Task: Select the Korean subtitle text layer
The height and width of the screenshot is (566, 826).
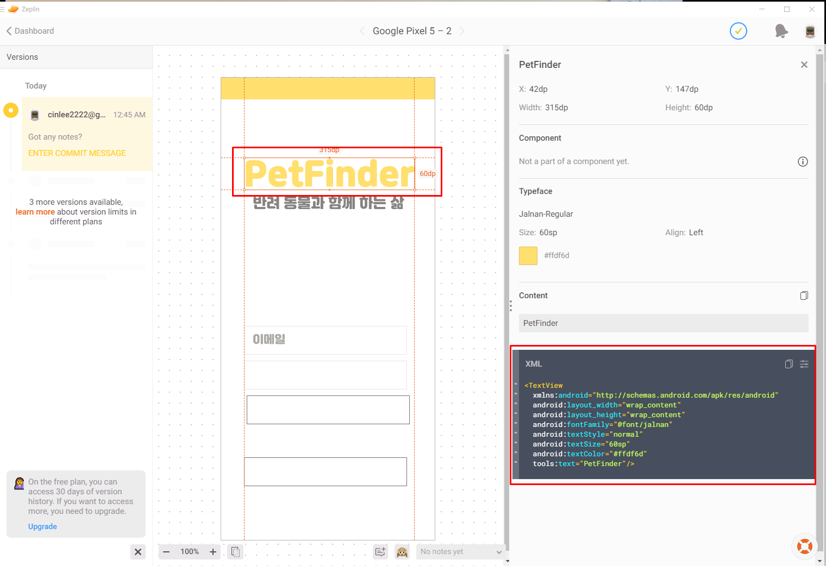Action: [328, 203]
